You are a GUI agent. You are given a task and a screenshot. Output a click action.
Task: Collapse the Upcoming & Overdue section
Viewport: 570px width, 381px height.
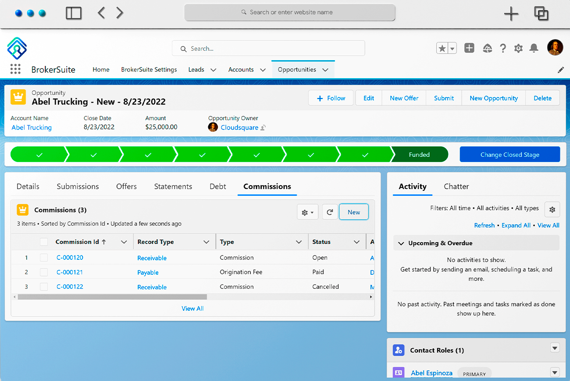(401, 243)
